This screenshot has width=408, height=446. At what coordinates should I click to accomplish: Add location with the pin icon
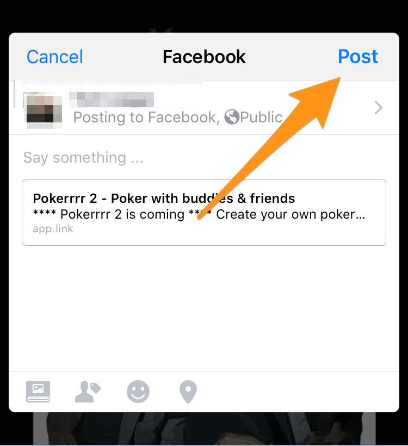[x=188, y=392]
